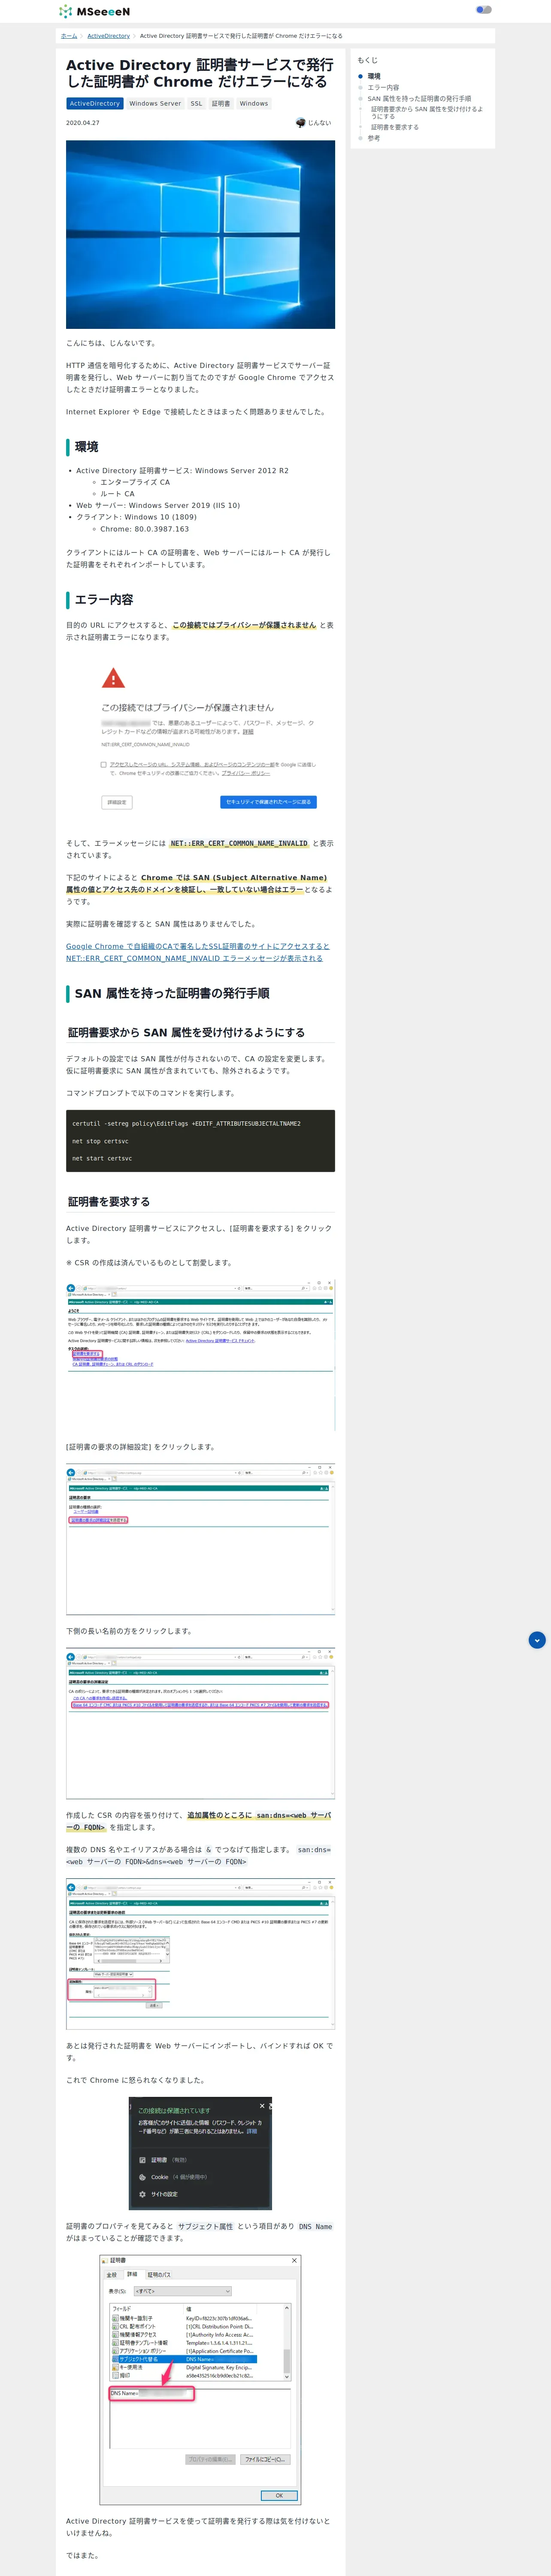Jump to 証明書要求から SAN 属性 contents entry
551x2576 pixels.
(427, 112)
